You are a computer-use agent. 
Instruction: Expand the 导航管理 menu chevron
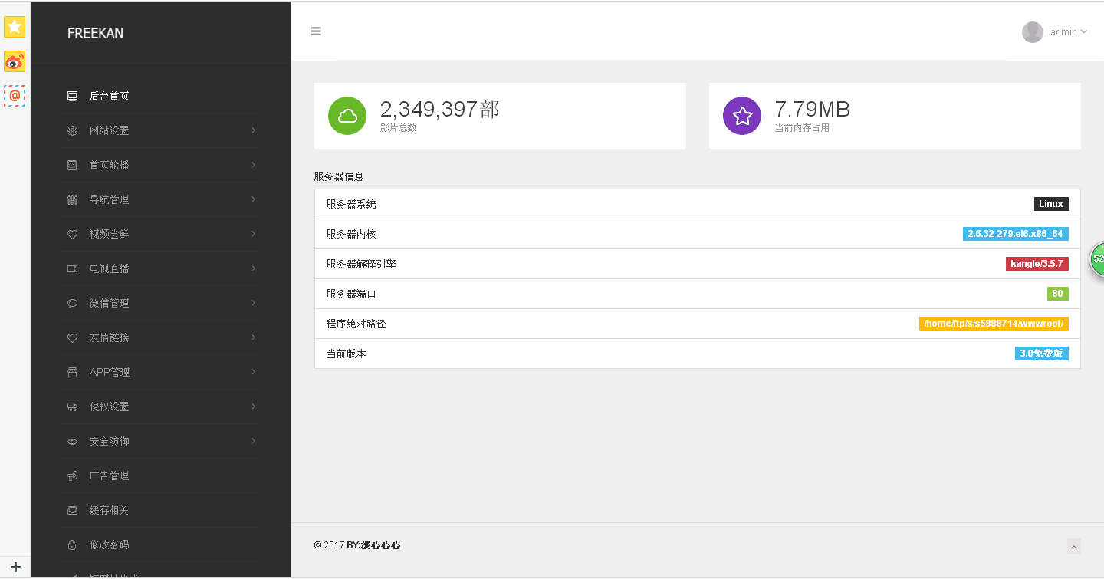pos(253,199)
